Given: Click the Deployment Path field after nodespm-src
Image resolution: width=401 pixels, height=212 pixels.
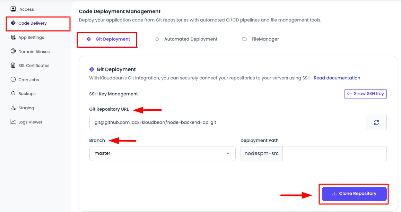Looking at the screenshot, I should point(334,153).
